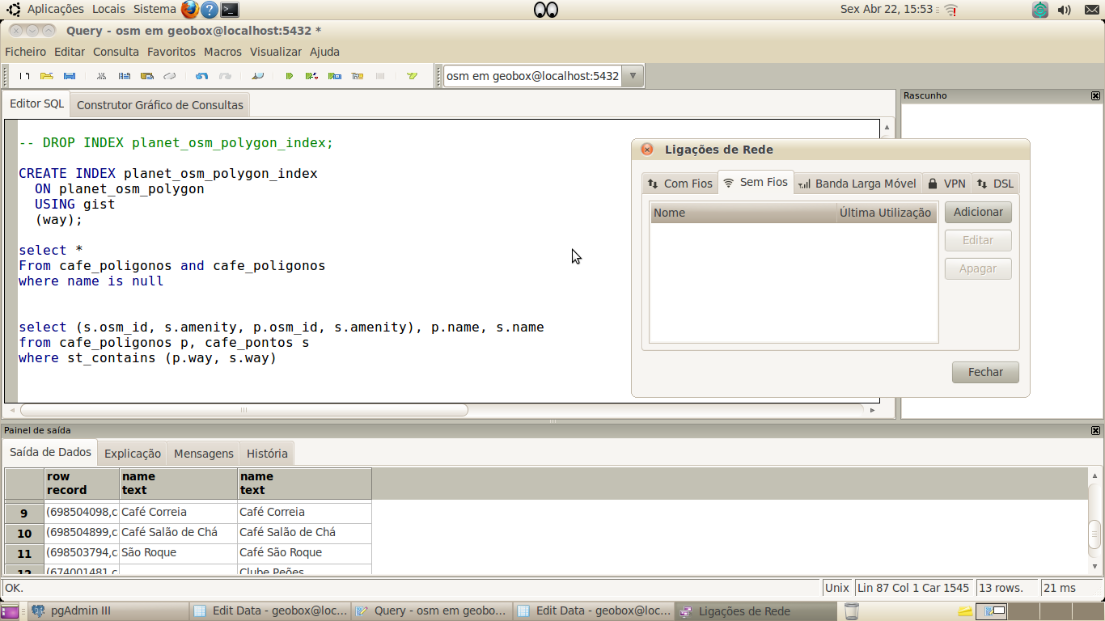Switch to Ligações de Rede taskbar entry
Image resolution: width=1105 pixels, height=621 pixels.
[x=755, y=611]
